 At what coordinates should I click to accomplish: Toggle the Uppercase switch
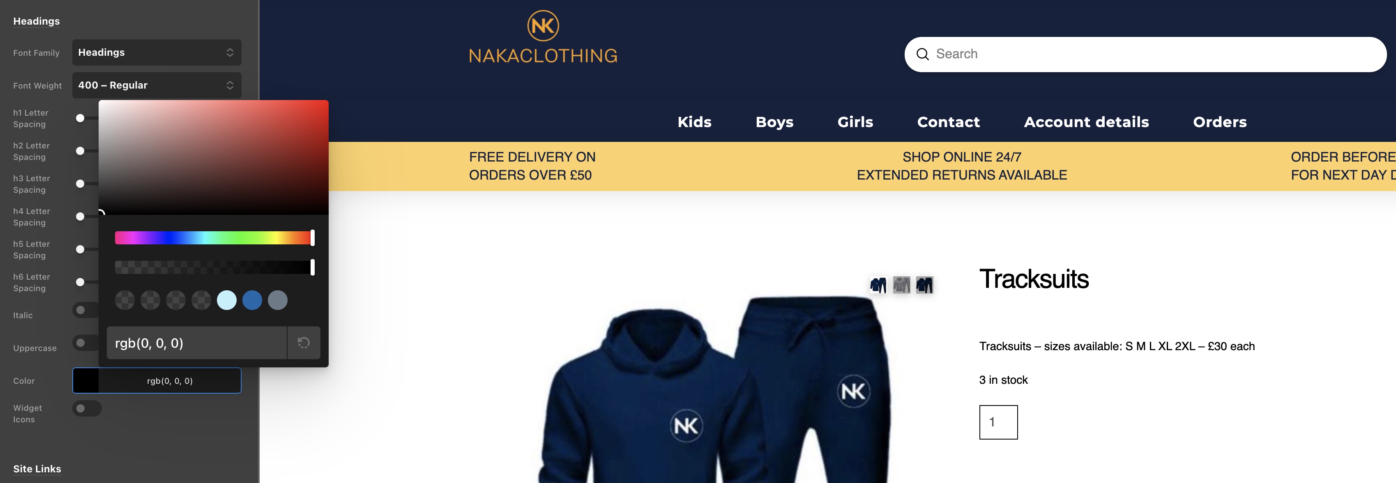click(x=85, y=343)
